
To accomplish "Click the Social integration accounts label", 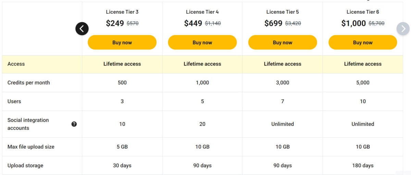I will (28, 124).
